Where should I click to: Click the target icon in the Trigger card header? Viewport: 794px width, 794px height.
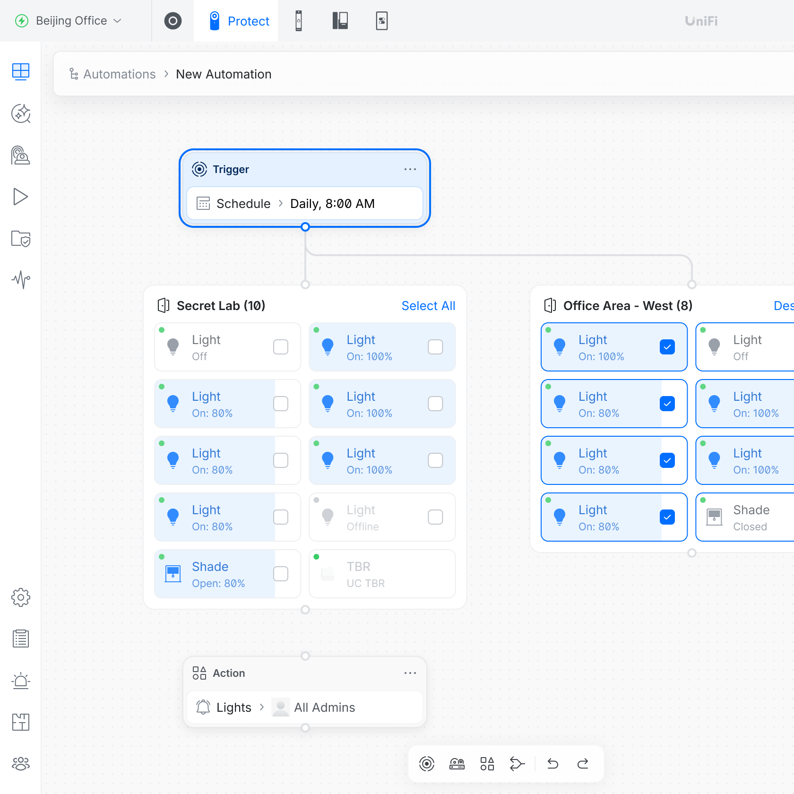(199, 169)
